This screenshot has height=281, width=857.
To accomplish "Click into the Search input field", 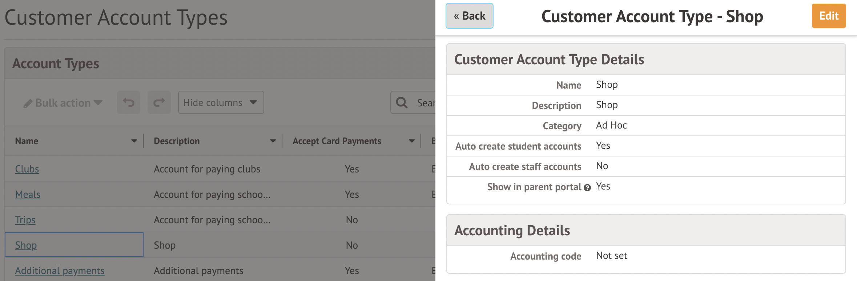I will pyautogui.click(x=425, y=103).
